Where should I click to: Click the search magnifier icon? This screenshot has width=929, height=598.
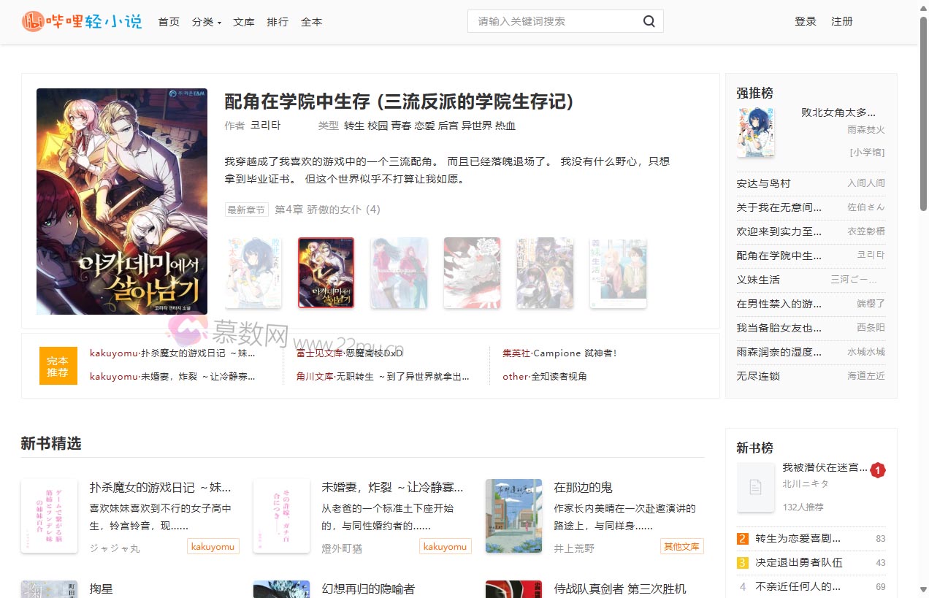point(649,21)
